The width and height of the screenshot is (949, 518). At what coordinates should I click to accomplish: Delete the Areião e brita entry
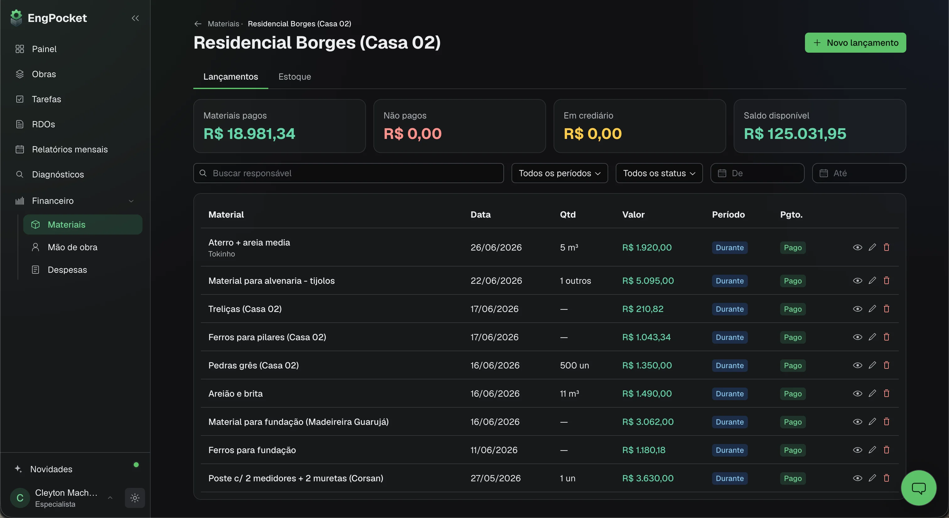point(886,394)
